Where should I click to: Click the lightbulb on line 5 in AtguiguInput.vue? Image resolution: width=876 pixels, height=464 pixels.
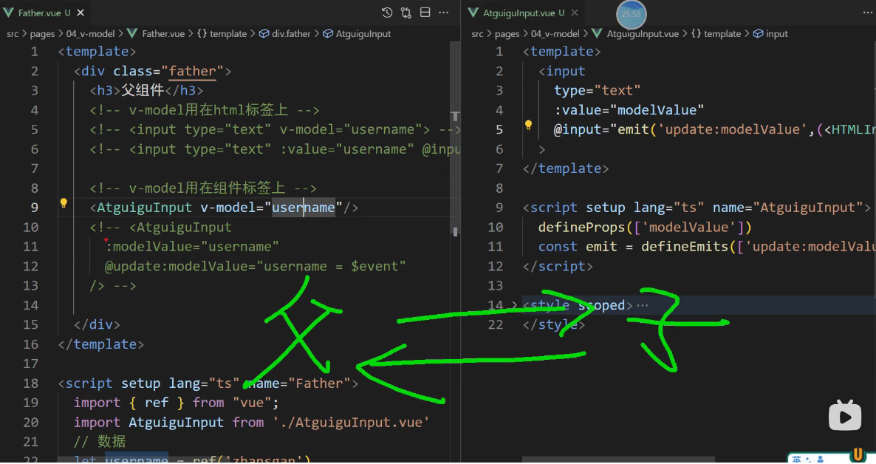tap(529, 125)
